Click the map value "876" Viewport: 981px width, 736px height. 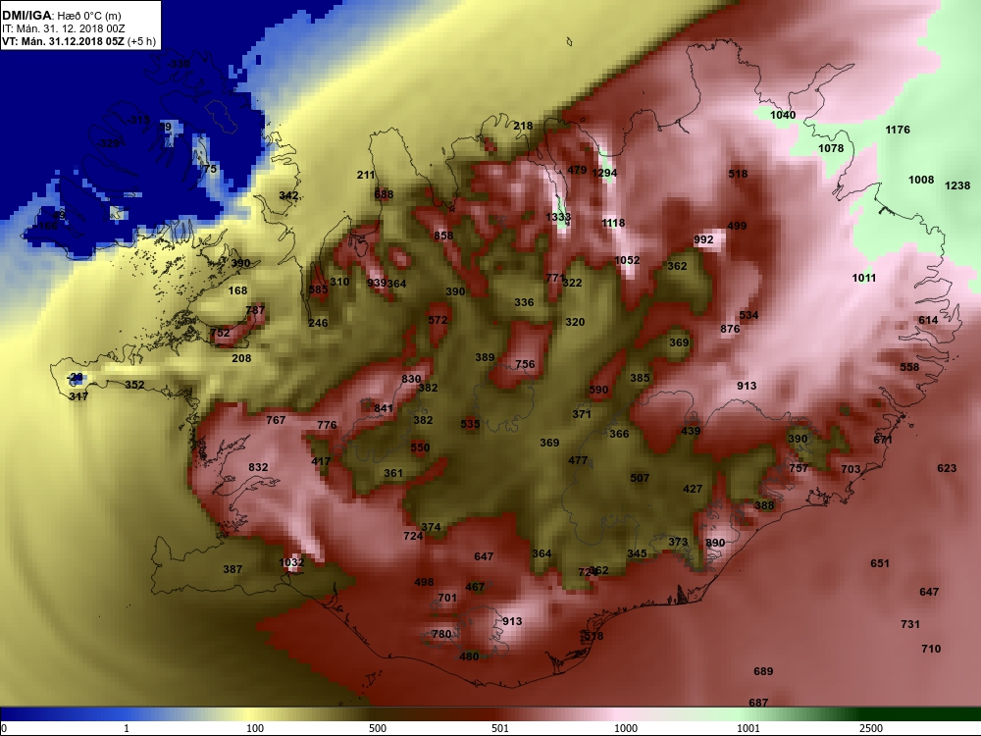[x=730, y=329]
